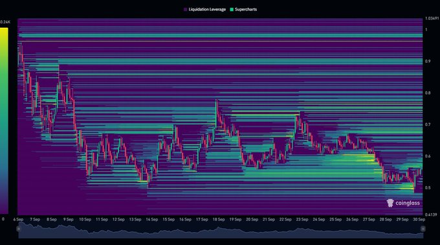
Task: Toggle the Supercharts legend entry
Action: click(x=243, y=9)
